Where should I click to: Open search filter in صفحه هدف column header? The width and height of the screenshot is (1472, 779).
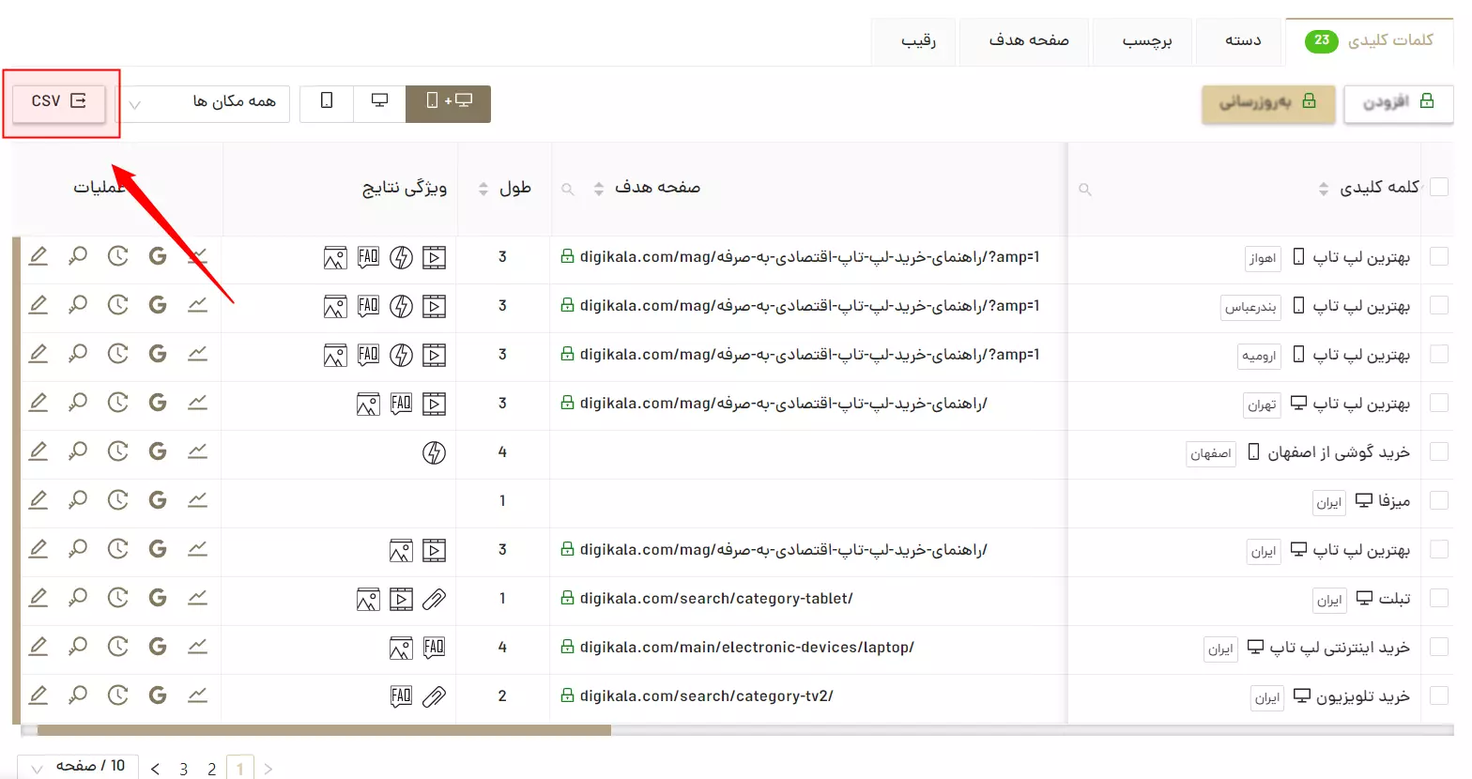[x=568, y=190]
